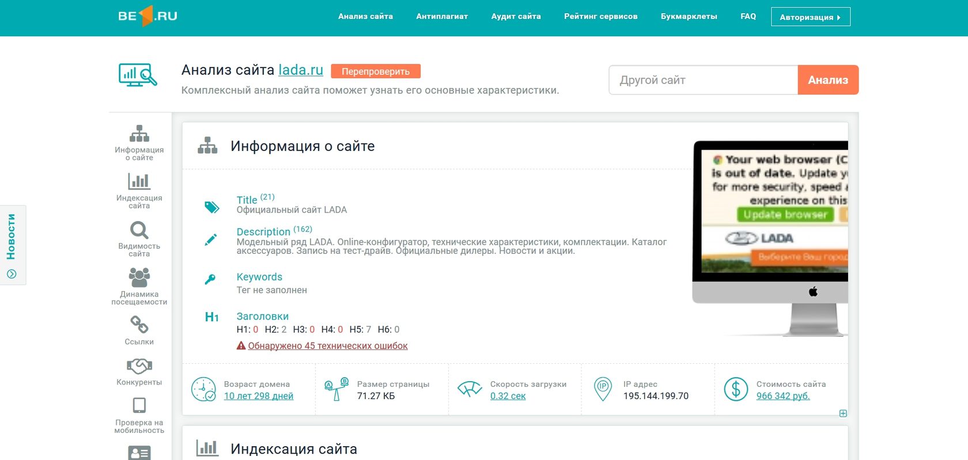Click the Официальный сайт LADA title text

click(x=292, y=210)
